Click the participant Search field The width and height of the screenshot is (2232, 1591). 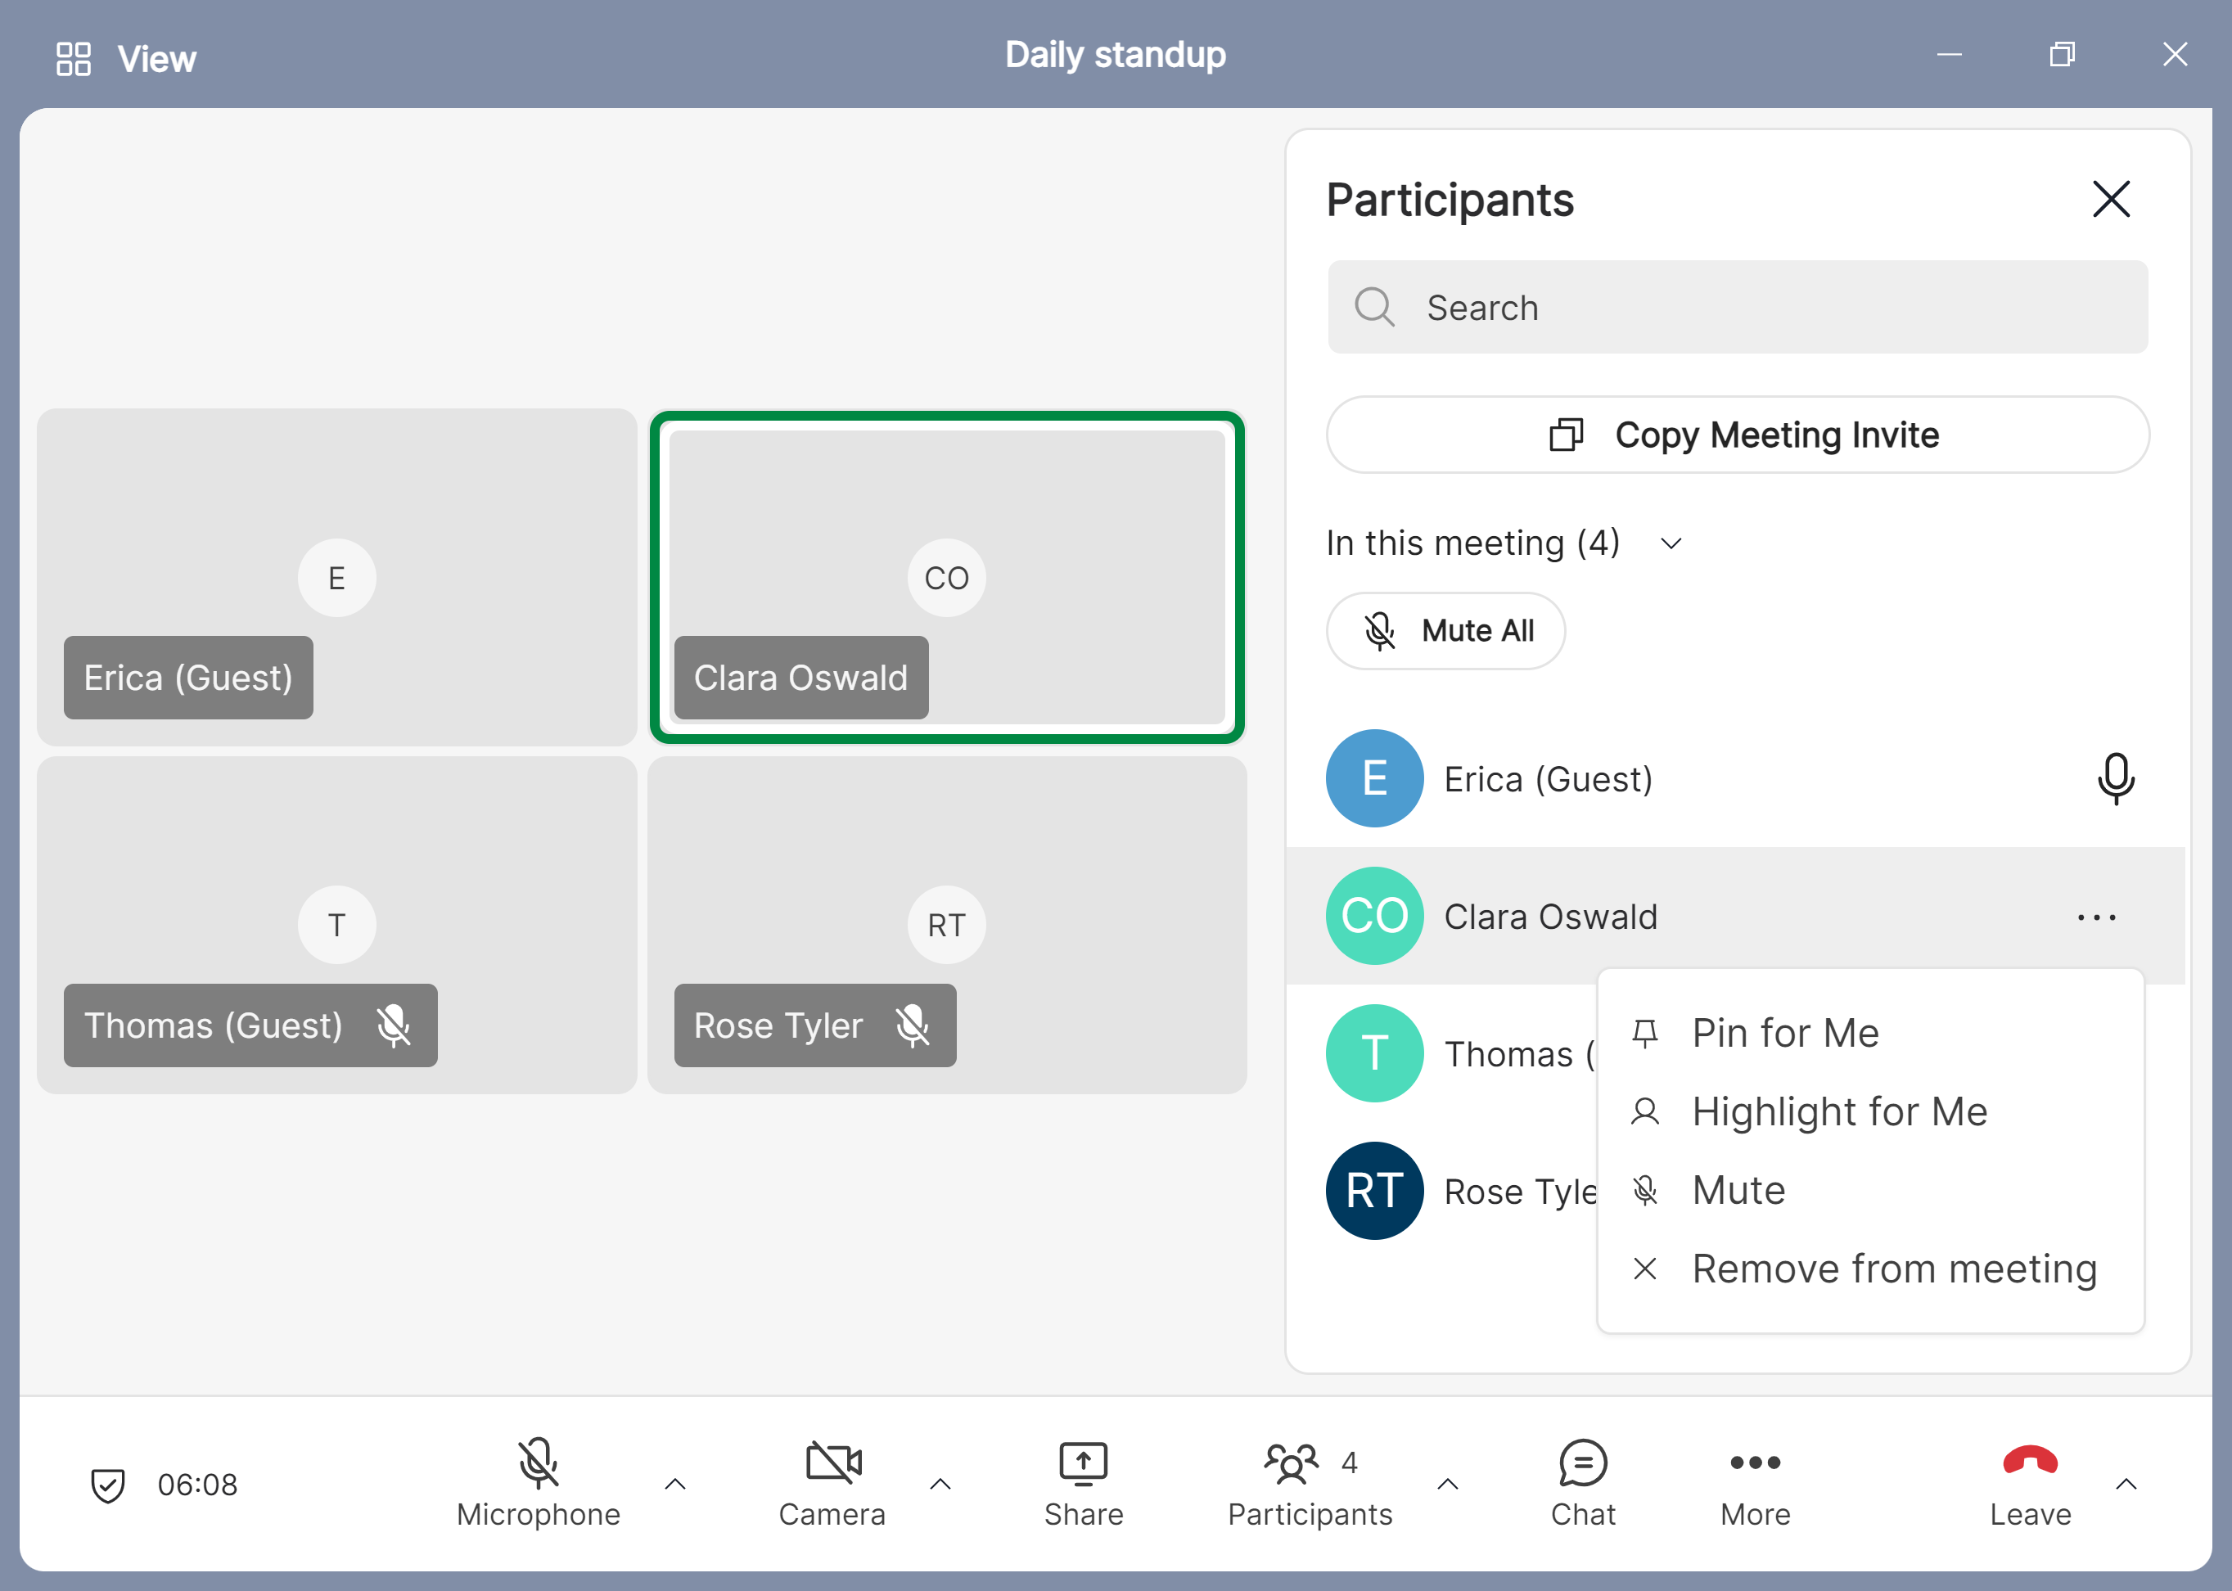[1737, 308]
